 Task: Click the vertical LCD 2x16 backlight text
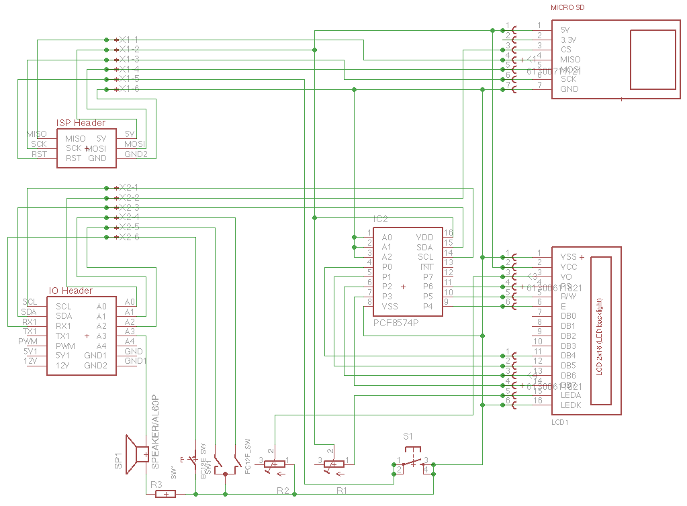point(600,337)
